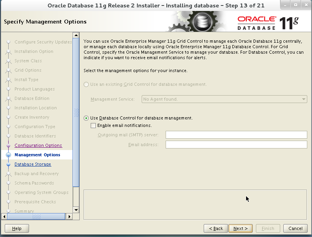Click step list scroll left arrow
The image size is (312, 237).
[4, 217]
